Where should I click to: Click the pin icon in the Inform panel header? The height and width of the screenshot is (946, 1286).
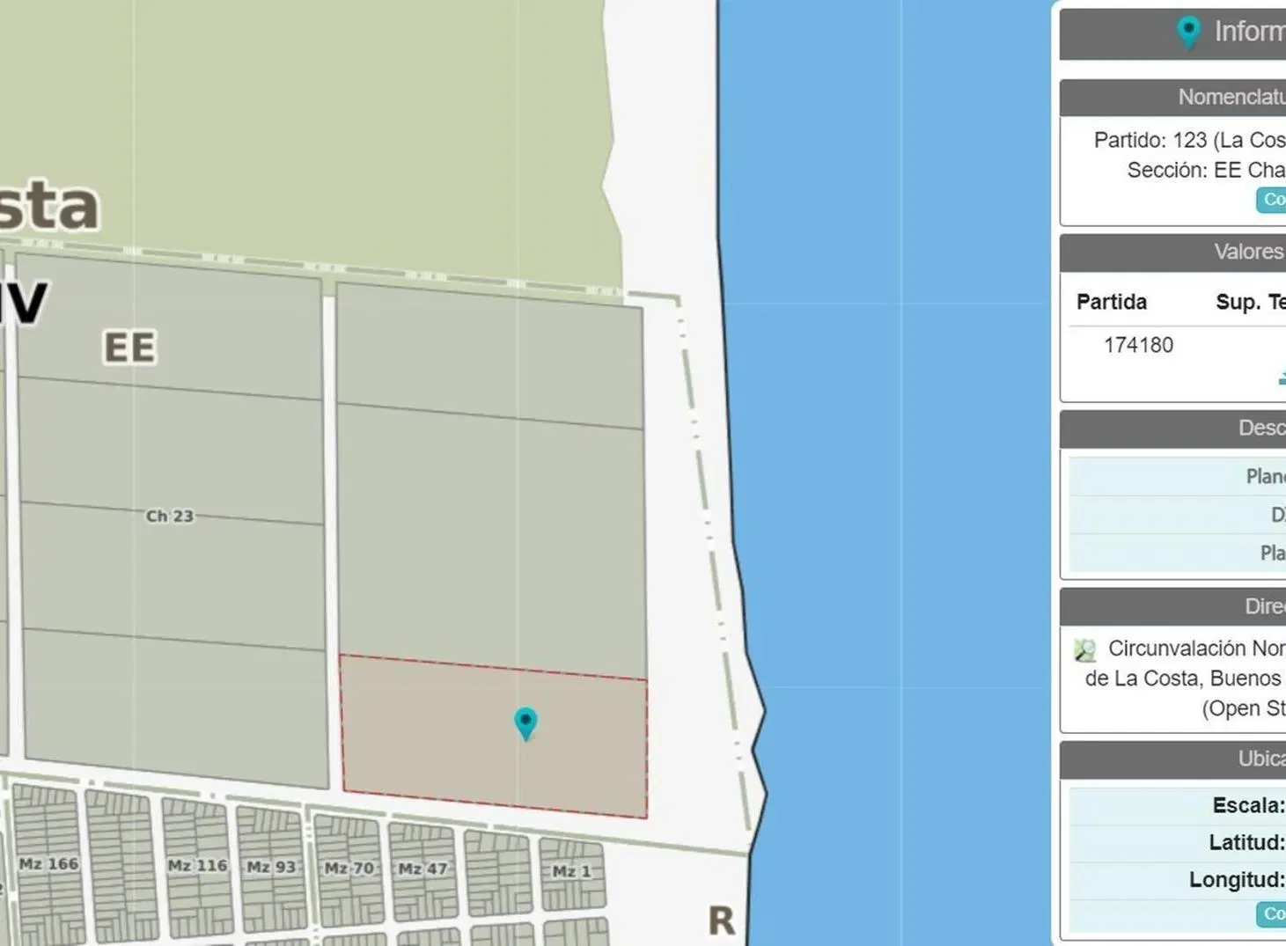(1188, 32)
